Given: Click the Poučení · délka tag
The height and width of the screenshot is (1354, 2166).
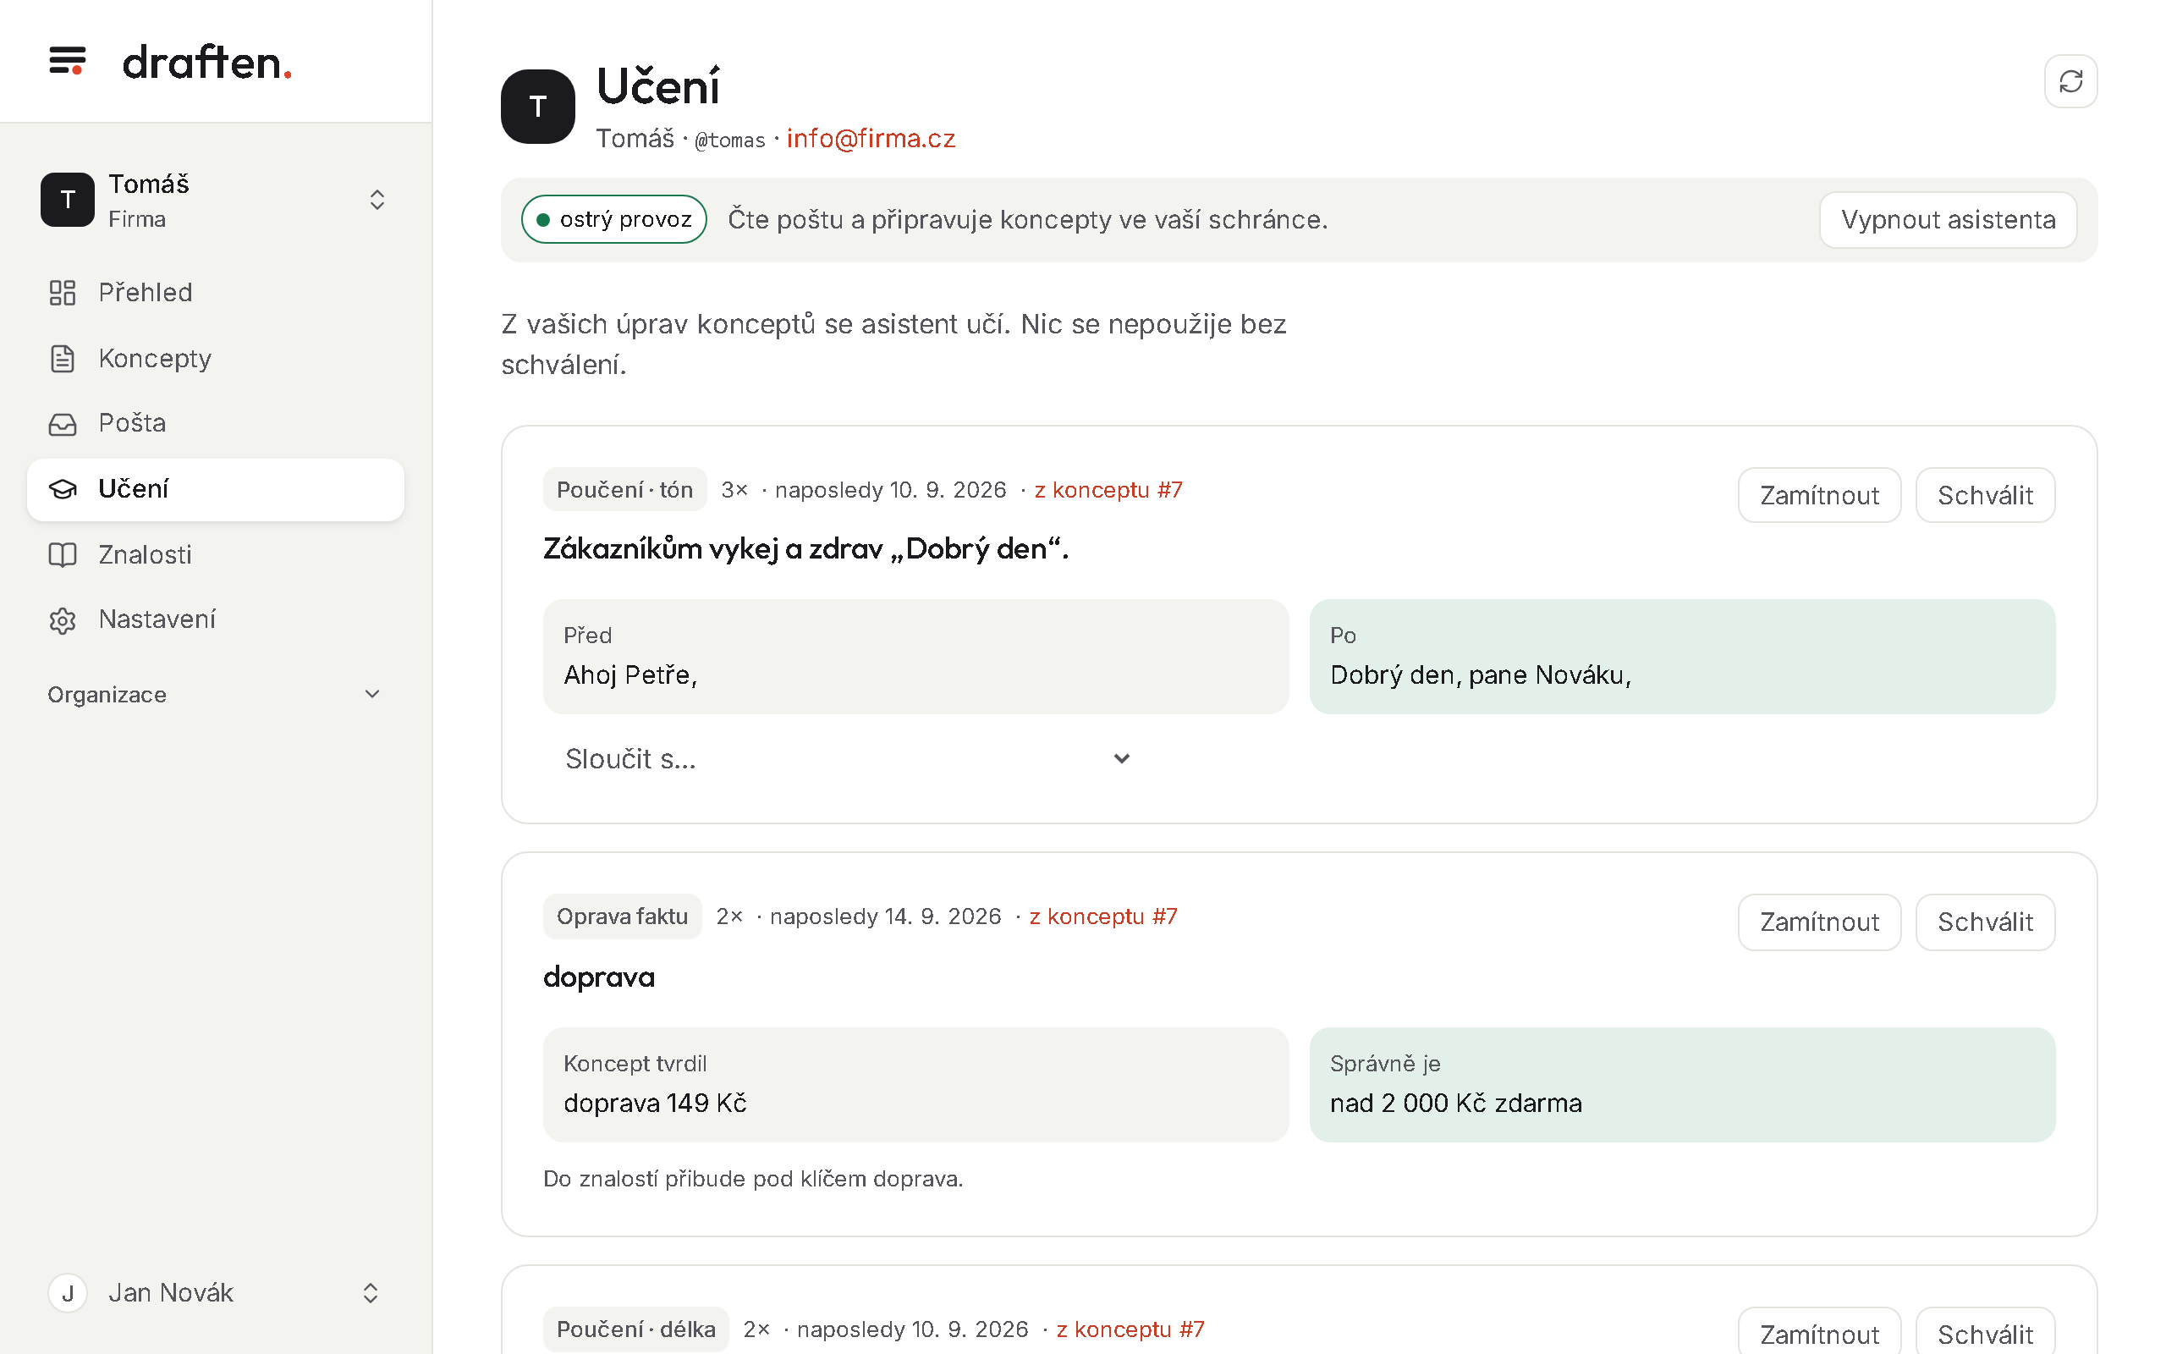Looking at the screenshot, I should tap(635, 1329).
